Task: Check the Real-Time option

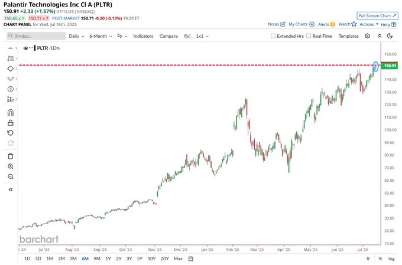Action: [x=309, y=36]
